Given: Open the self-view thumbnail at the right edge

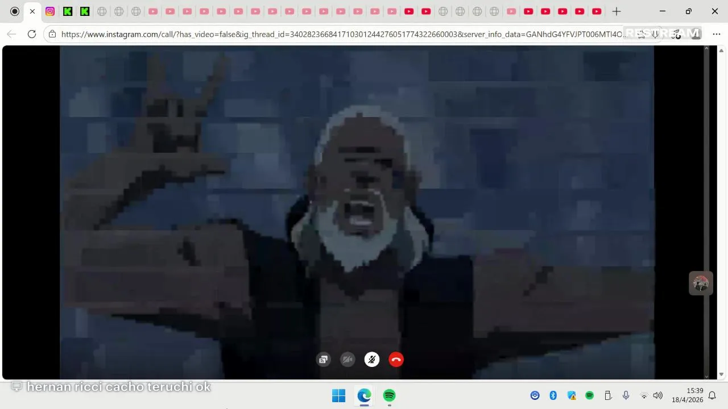Looking at the screenshot, I should click(701, 283).
